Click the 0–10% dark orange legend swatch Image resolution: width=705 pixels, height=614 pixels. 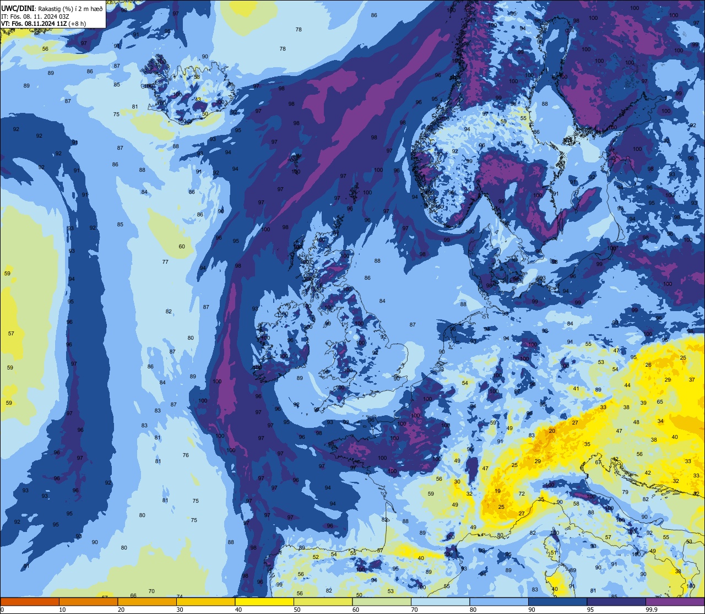(x=30, y=601)
